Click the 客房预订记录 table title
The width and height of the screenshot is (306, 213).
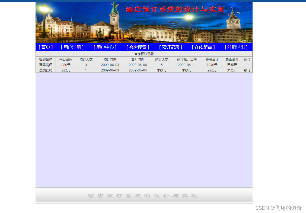click(144, 54)
